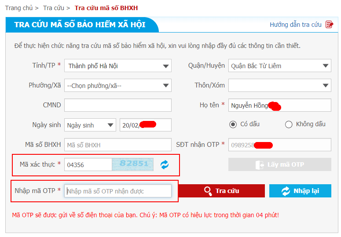Select the Có dấu radio button
Screen dimensions: 341x237
pos(233,124)
